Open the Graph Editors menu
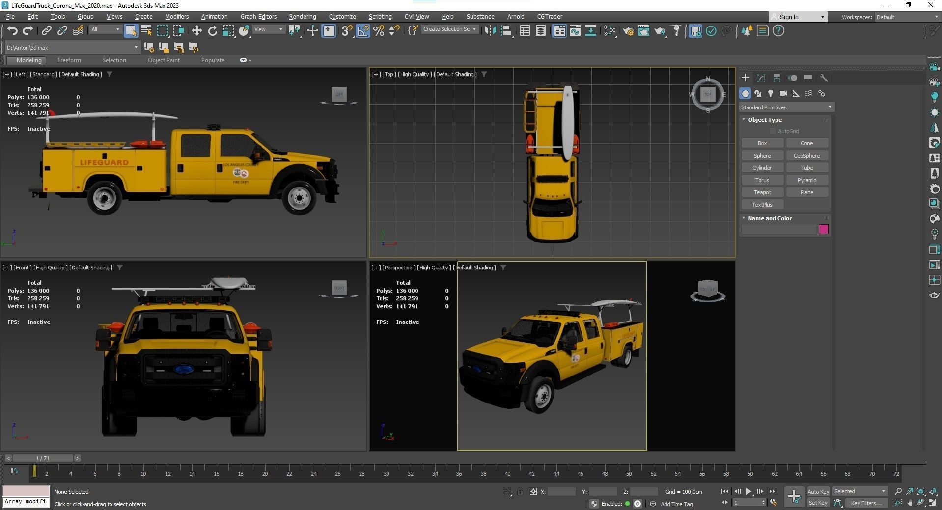 point(258,17)
